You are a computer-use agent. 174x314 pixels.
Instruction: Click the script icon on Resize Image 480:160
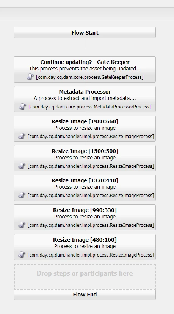(x=22, y=255)
